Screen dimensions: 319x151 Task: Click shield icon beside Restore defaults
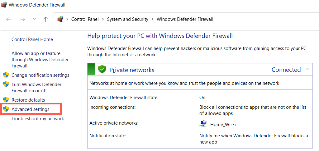click(6, 100)
